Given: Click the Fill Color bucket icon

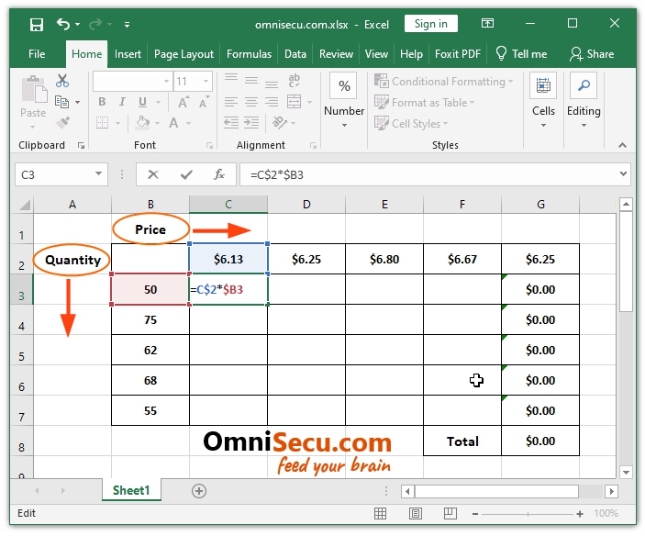Looking at the screenshot, I should pyautogui.click(x=142, y=123).
